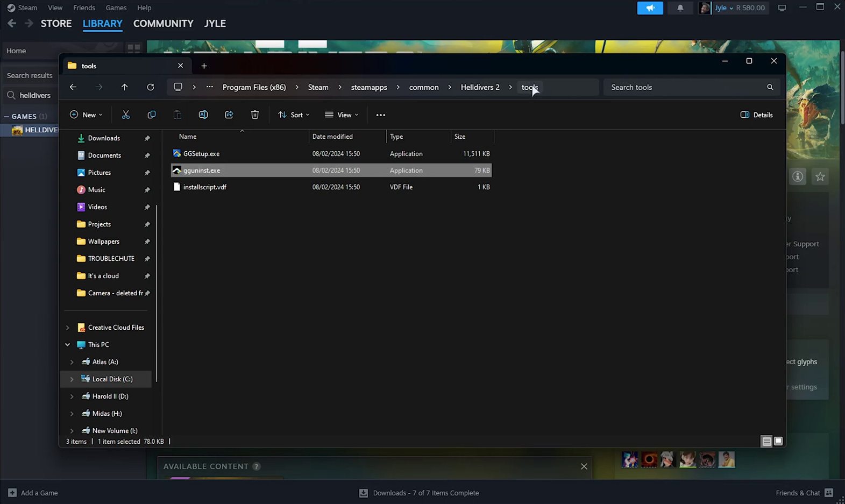Expand Local Disk (C:) tree node
The width and height of the screenshot is (845, 504).
point(72,379)
